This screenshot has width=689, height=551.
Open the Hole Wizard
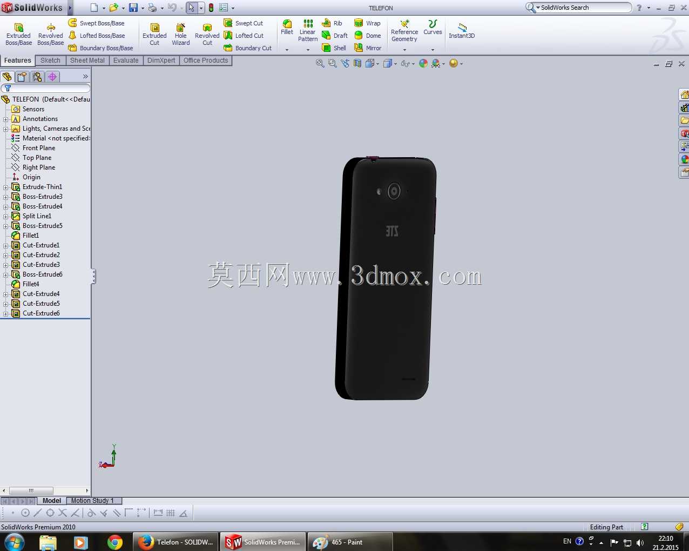[181, 35]
